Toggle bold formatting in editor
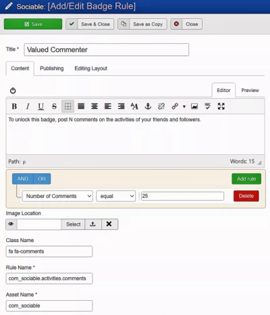The width and height of the screenshot is (270, 315). tap(14, 106)
